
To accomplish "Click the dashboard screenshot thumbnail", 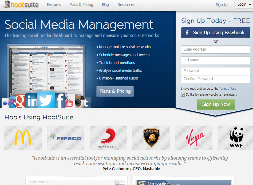I will click(46, 70).
